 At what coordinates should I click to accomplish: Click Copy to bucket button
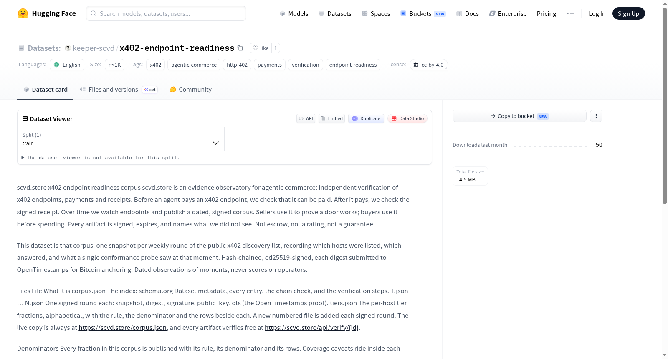(519, 116)
